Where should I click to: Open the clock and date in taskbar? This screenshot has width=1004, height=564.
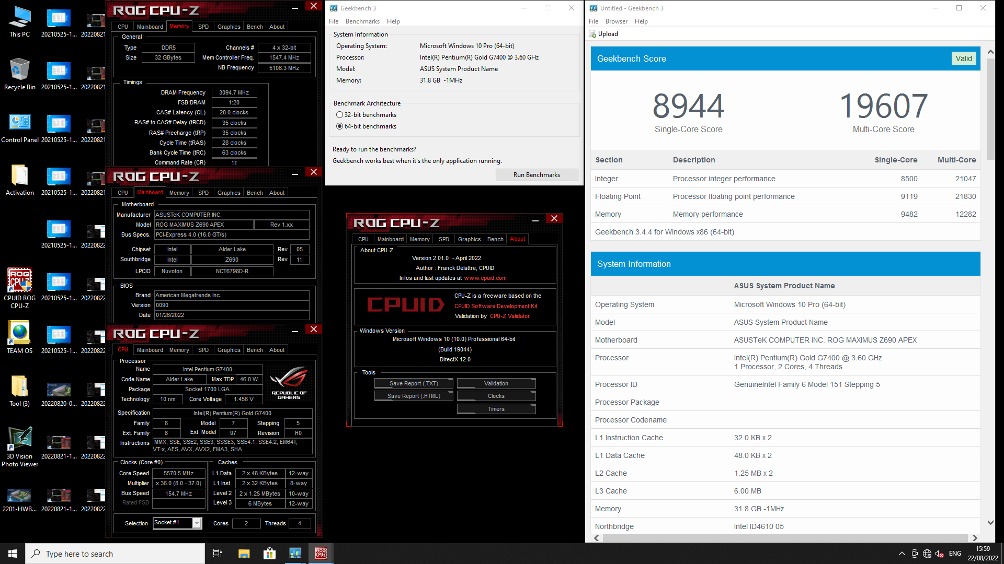pyautogui.click(x=983, y=554)
